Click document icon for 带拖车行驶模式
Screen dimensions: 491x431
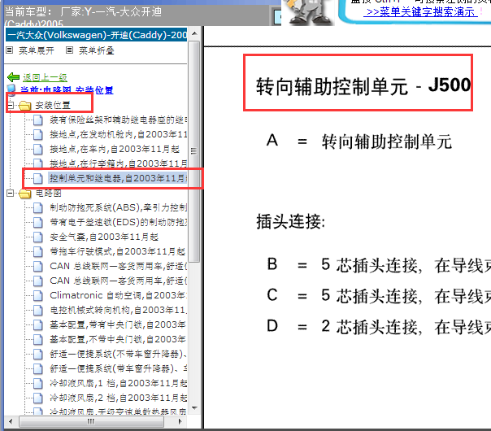38,251
